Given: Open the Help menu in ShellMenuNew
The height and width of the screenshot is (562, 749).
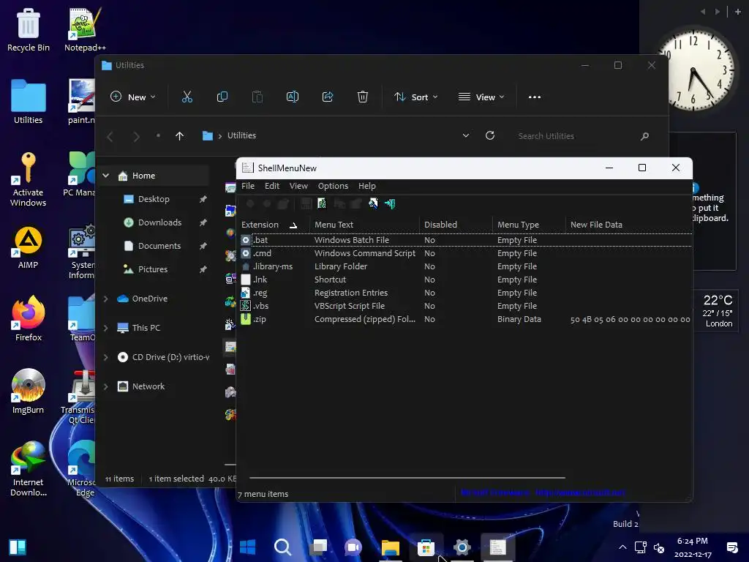Looking at the screenshot, I should 367,186.
